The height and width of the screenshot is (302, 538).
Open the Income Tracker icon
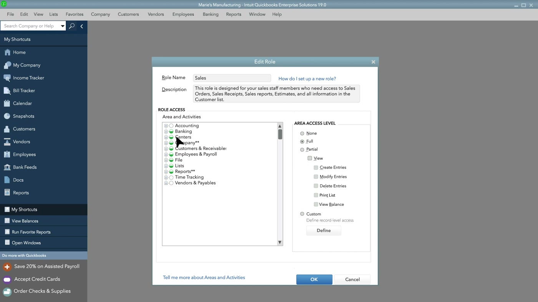click(7, 78)
